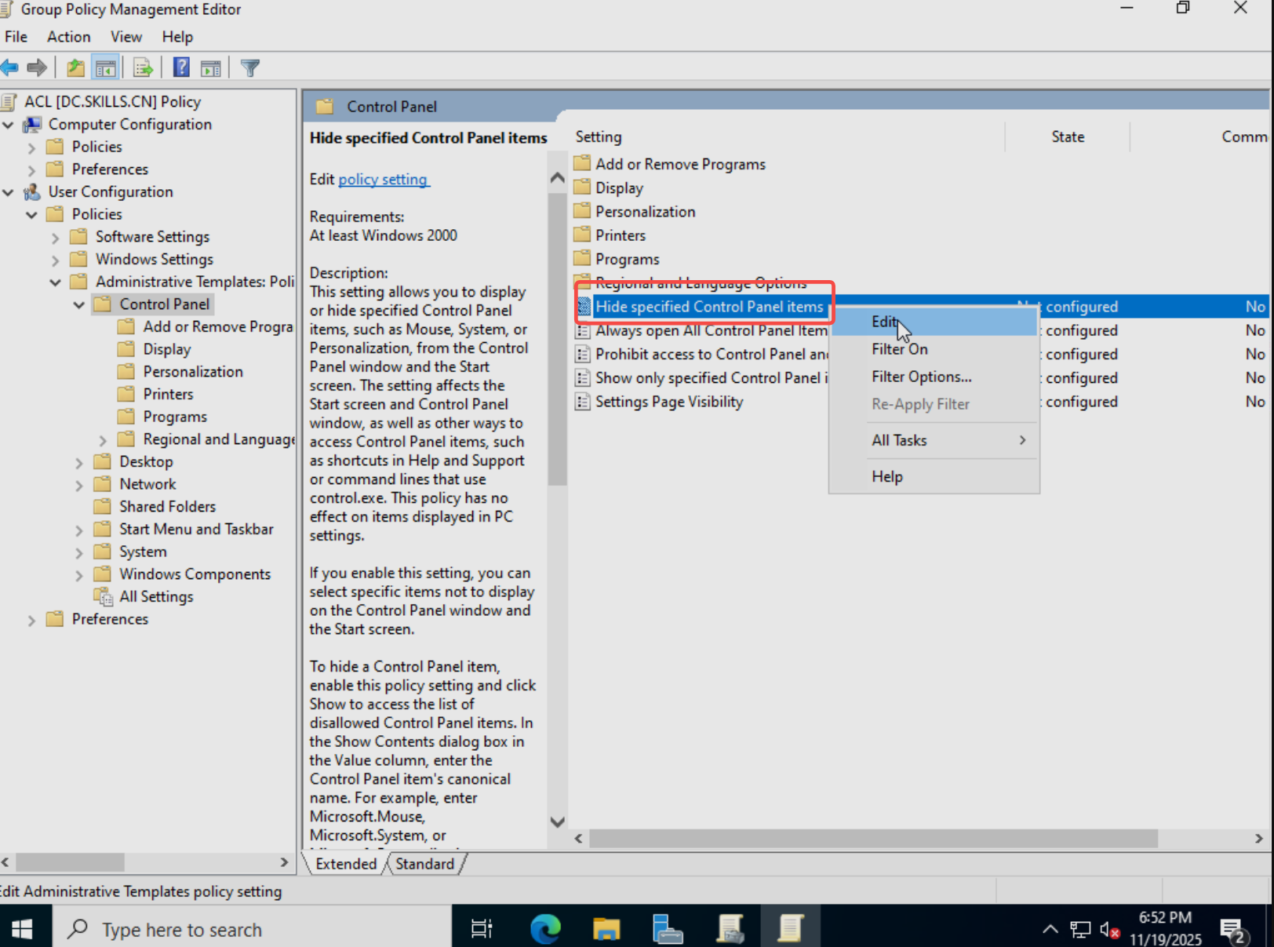Screen dimensions: 1274x947
Task: Click the Export List toolbar icon
Action: click(x=143, y=67)
